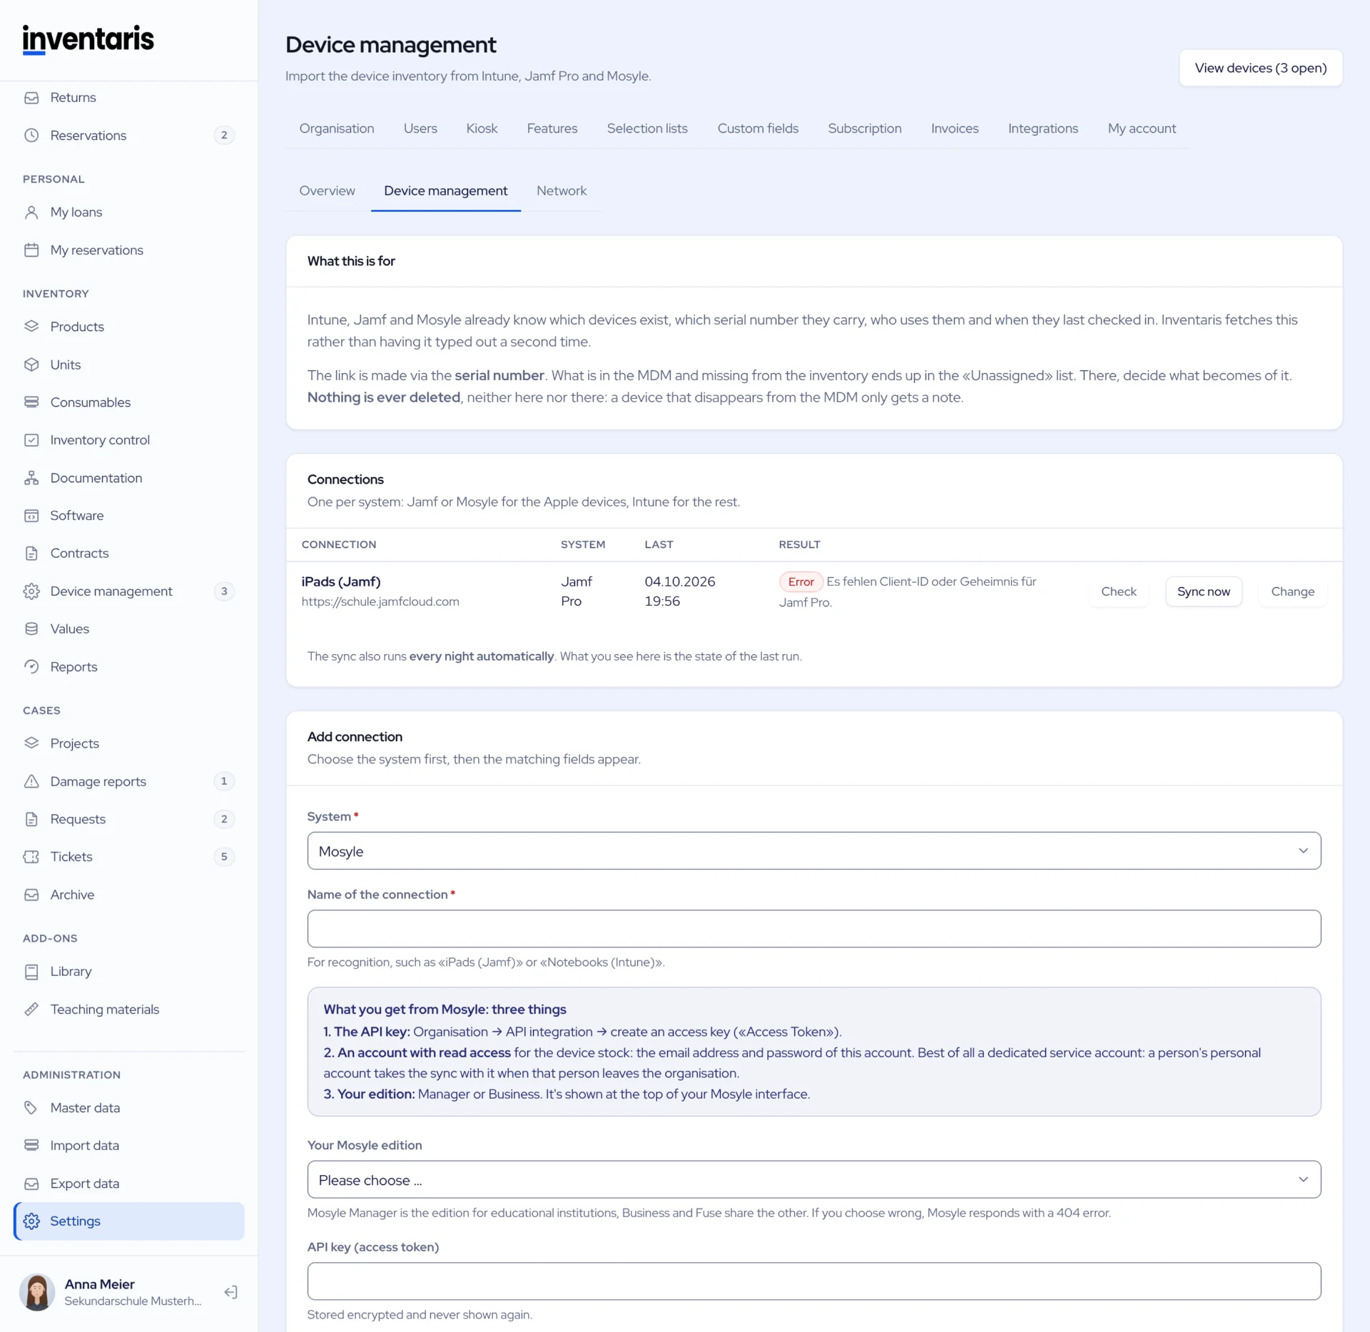The width and height of the screenshot is (1370, 1332).
Task: Click the Tickets ticket icon
Action: pos(31,857)
